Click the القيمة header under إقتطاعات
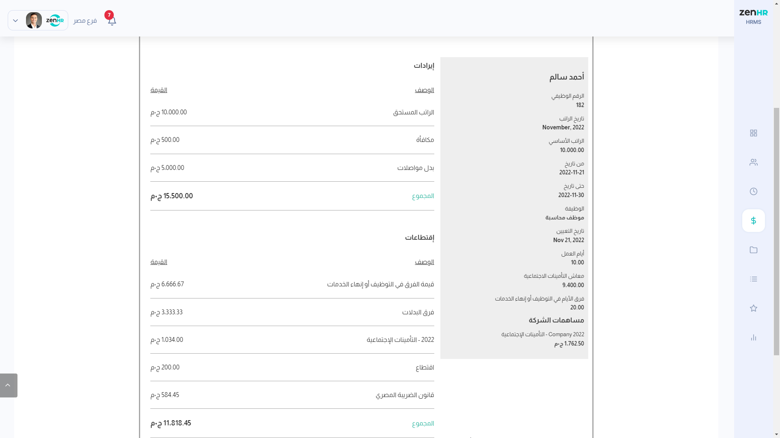This screenshot has width=780, height=438. pos(159,262)
